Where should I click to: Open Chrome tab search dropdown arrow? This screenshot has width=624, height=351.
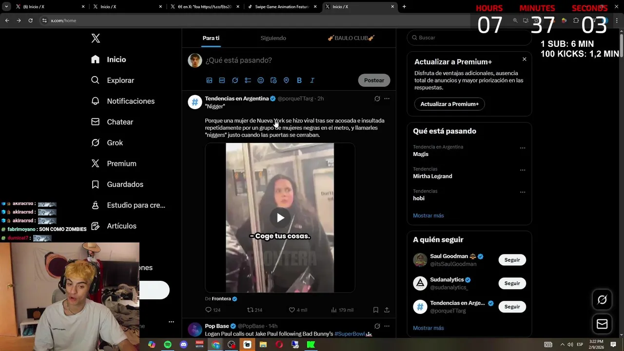[x=6, y=7]
